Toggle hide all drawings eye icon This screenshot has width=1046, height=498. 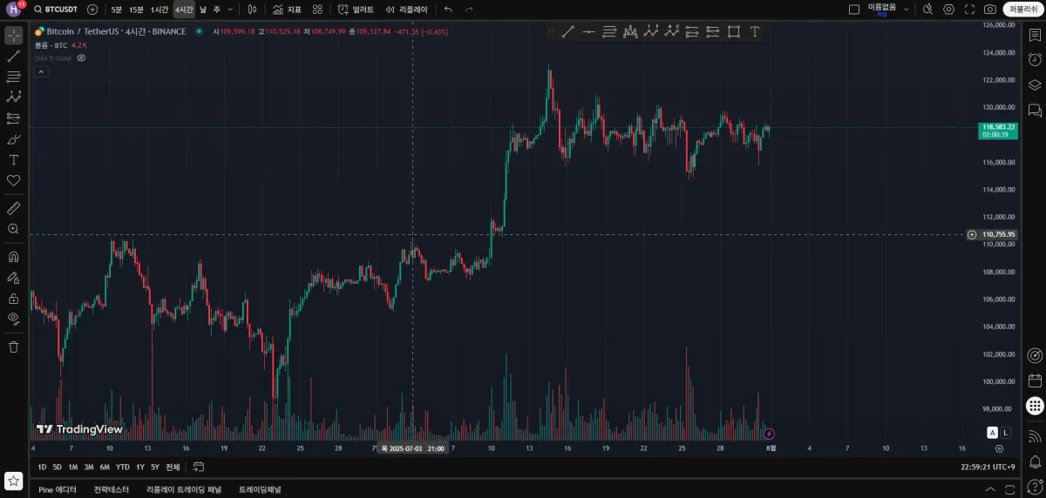coord(13,318)
